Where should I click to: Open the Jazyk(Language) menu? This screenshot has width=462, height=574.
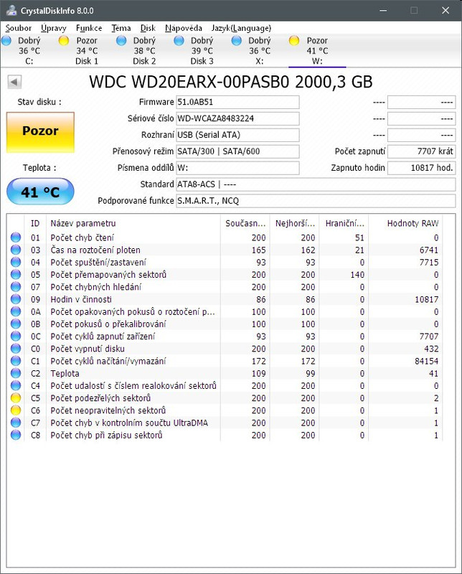(x=241, y=28)
